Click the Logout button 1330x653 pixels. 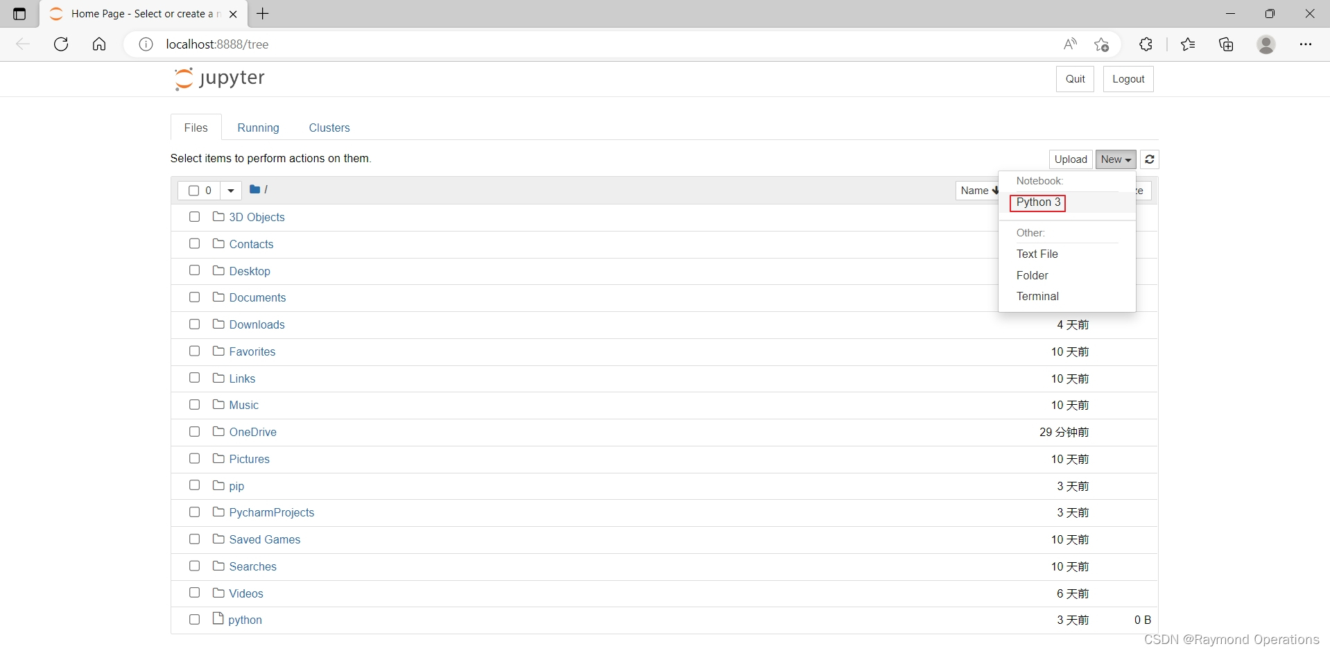click(x=1128, y=79)
